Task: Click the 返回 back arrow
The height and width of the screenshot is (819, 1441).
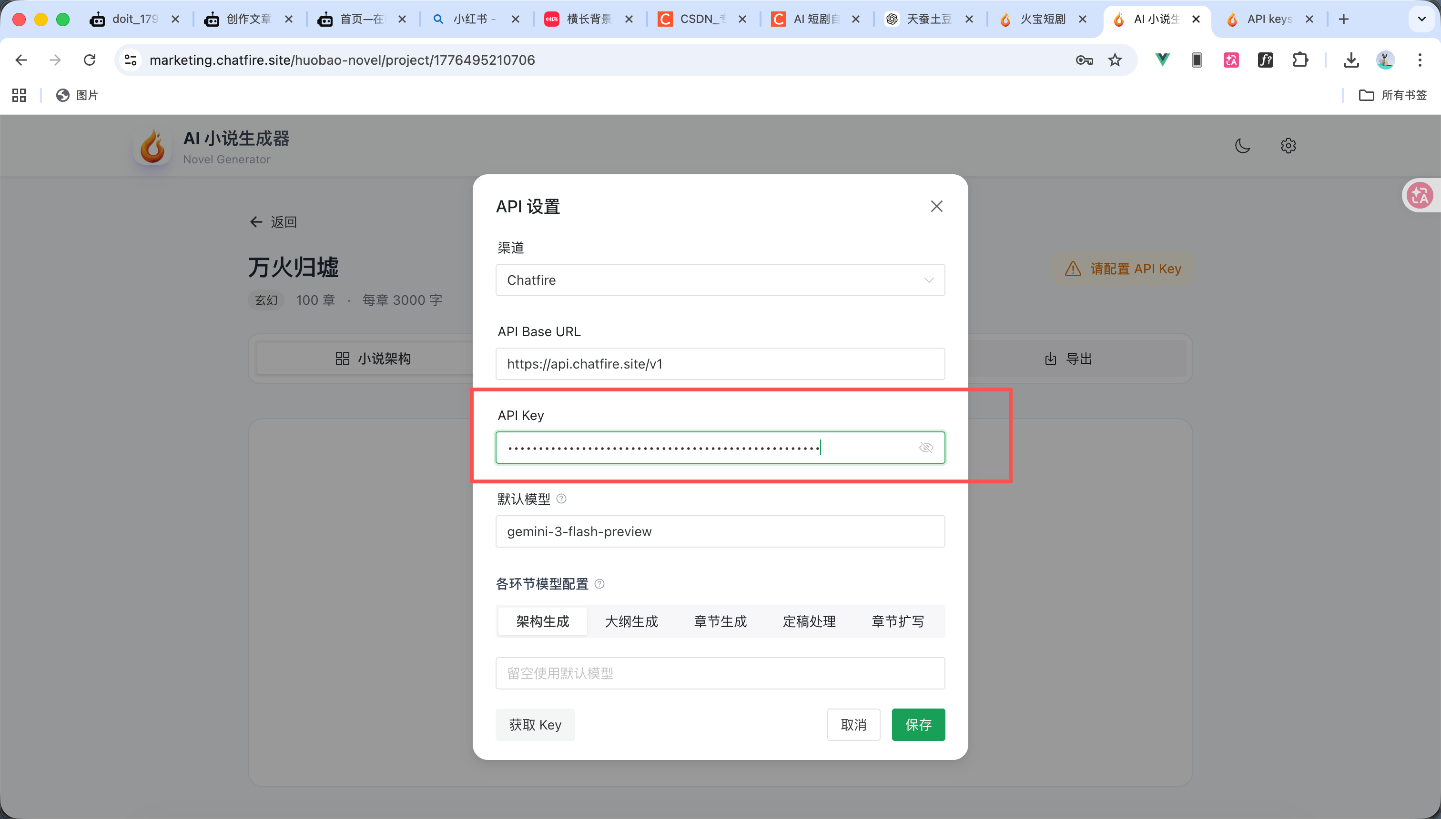Action: [x=257, y=221]
